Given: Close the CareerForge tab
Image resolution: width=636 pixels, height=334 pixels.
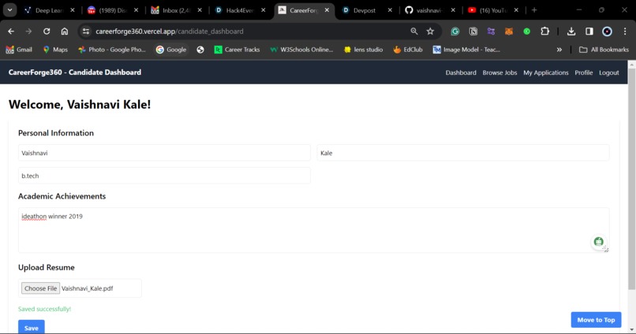Looking at the screenshot, I should pos(327,10).
